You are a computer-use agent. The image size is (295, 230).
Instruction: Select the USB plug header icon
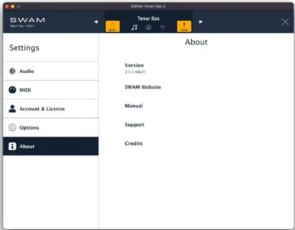(163, 27)
